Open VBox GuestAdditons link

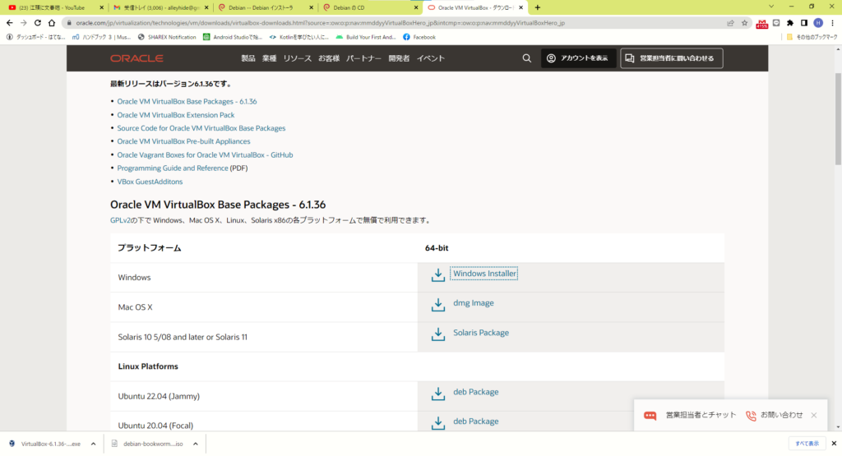click(x=150, y=182)
